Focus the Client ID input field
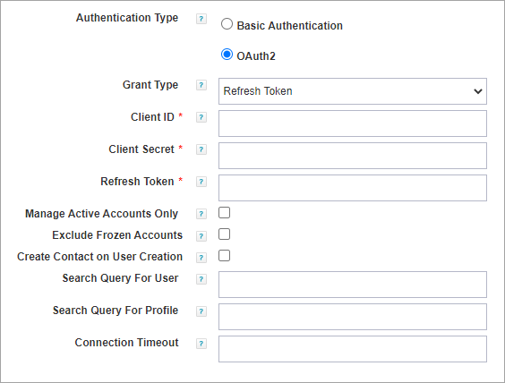This screenshot has height=383, width=505. 353,123
